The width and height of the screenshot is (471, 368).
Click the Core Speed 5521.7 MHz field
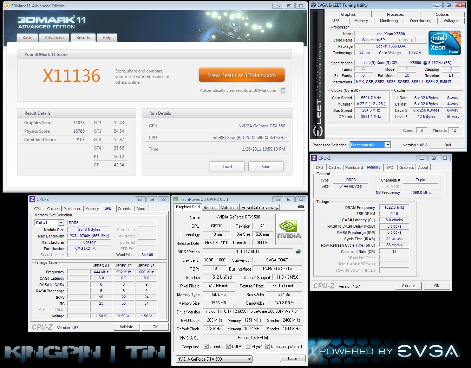click(371, 98)
